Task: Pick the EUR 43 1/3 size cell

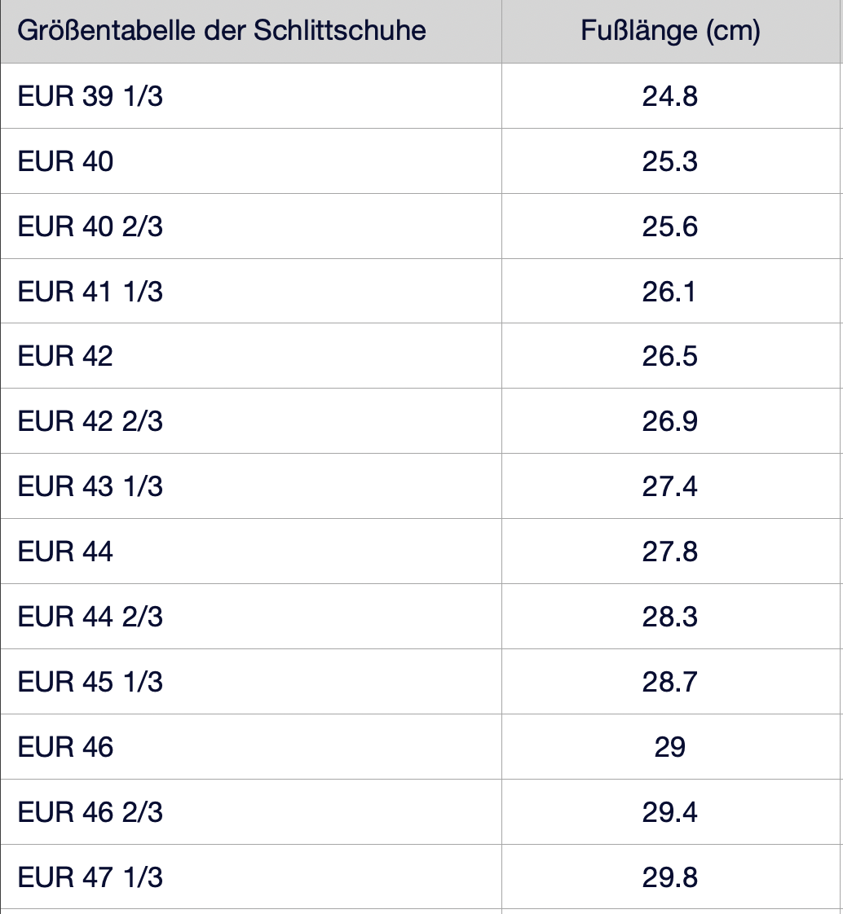Action: click(x=90, y=487)
